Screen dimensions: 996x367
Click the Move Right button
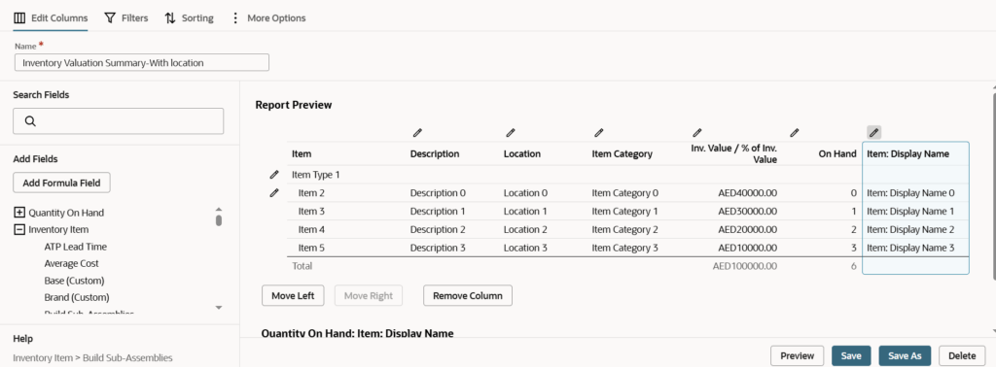[x=369, y=295]
